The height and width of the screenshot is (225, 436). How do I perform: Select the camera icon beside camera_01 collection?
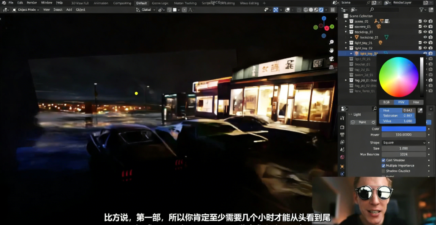pos(431,27)
